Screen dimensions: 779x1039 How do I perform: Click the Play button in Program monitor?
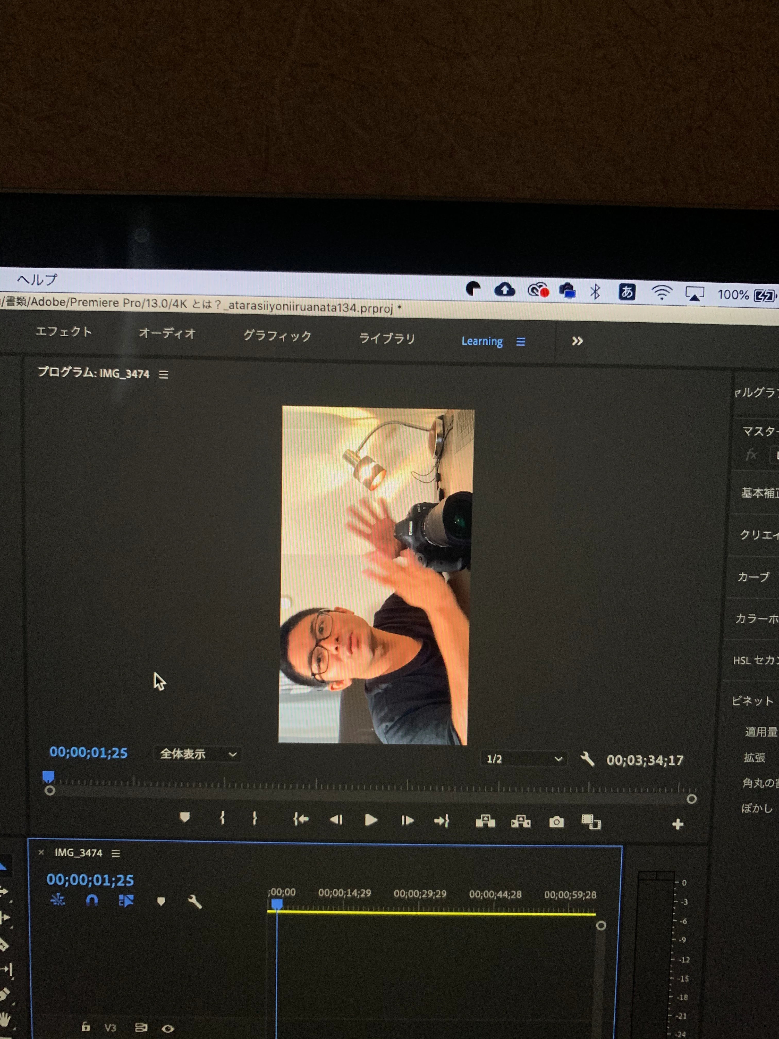coord(370,820)
